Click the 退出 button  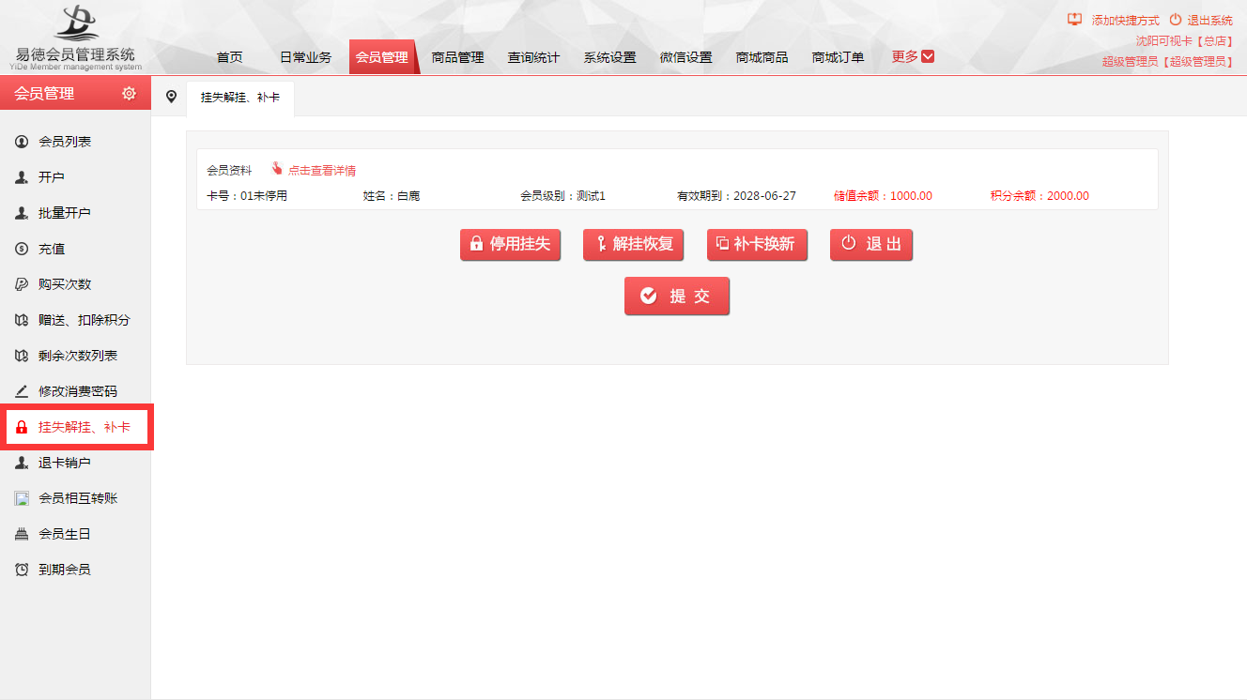870,244
